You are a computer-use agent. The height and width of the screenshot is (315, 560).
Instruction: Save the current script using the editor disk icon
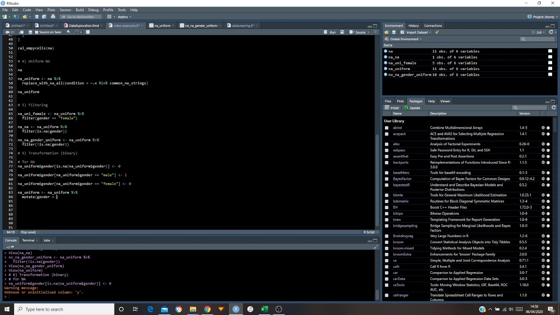(x=30, y=32)
